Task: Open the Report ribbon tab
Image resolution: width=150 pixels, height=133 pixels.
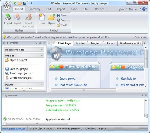Action: coord(61,9)
